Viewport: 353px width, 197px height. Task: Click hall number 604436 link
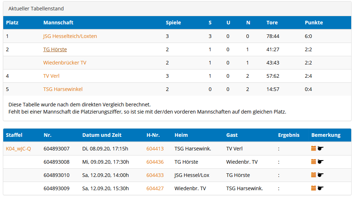[x=155, y=162]
